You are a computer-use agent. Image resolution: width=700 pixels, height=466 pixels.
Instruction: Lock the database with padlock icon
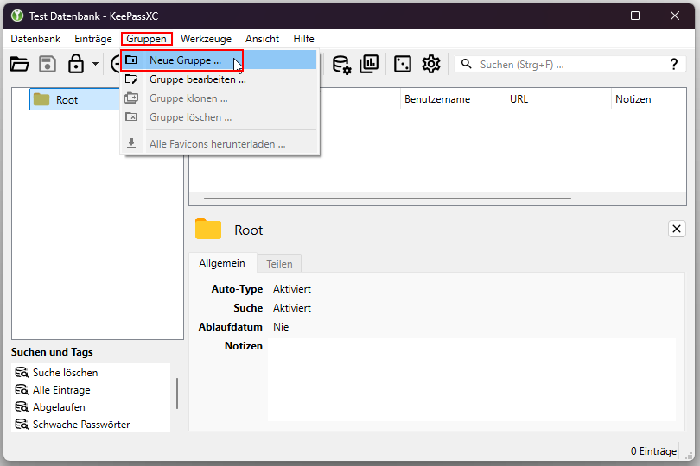[76, 64]
